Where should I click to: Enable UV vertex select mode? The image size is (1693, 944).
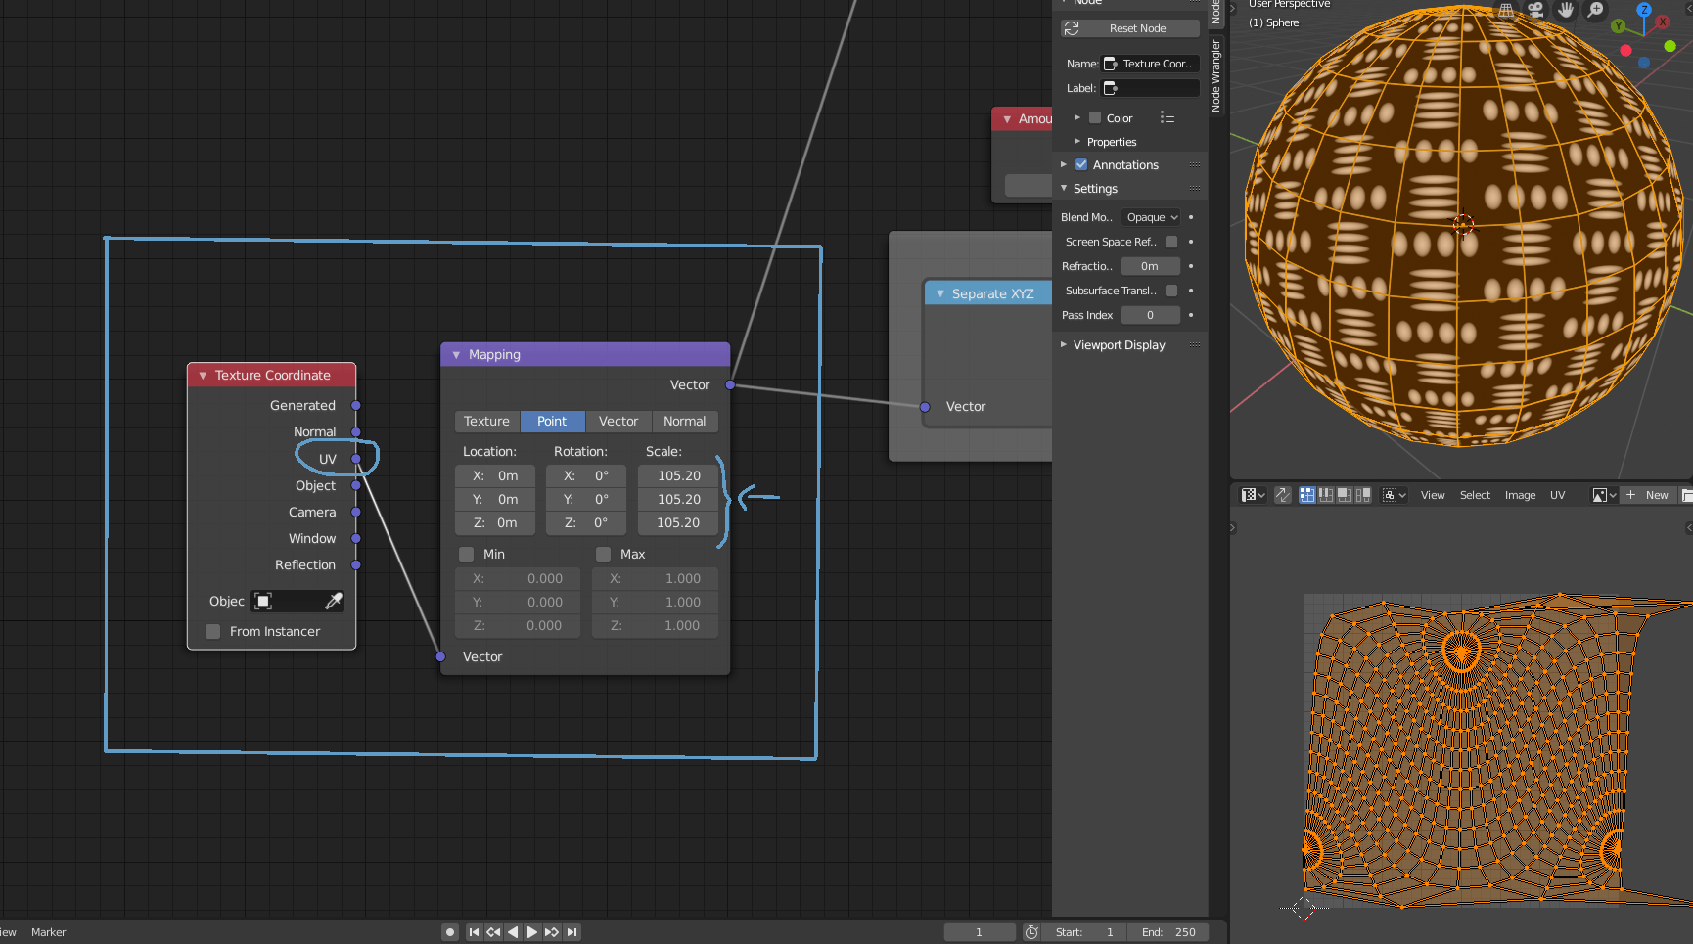click(x=1306, y=495)
